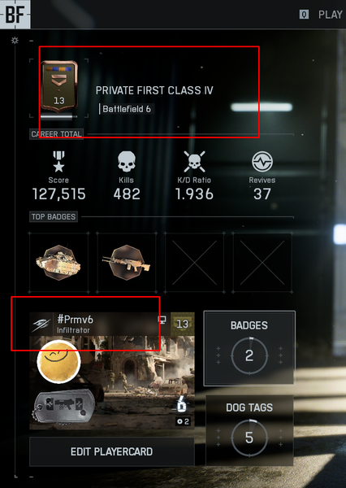
Task: Click the rank progress bar under insignia
Action: pyautogui.click(x=58, y=117)
